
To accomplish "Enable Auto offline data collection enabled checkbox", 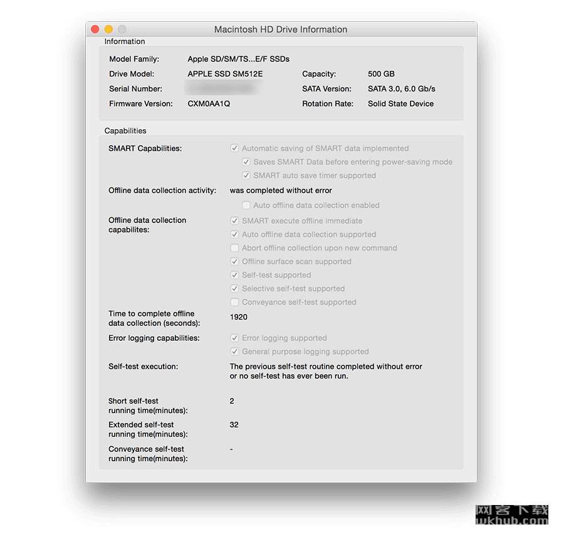I will tap(246, 205).
